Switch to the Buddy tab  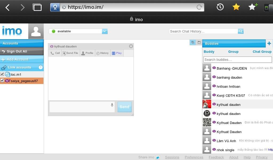click(x=209, y=52)
